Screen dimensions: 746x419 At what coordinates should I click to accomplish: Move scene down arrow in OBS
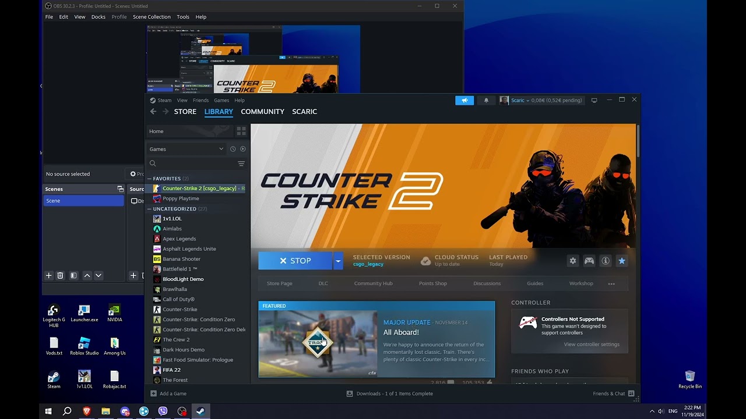coord(98,275)
